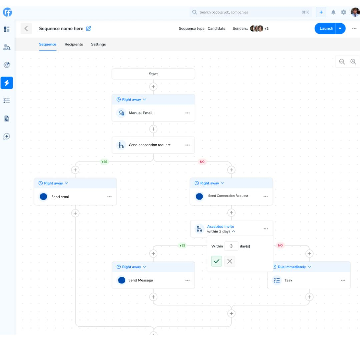360x360 pixels.
Task: Zoom out the canvas
Action: pyautogui.click(x=342, y=62)
